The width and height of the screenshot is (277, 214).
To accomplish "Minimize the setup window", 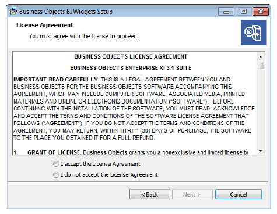I will coord(226,12).
